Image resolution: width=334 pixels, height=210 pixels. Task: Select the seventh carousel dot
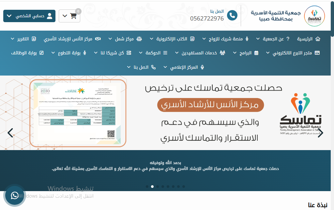coord(178,187)
